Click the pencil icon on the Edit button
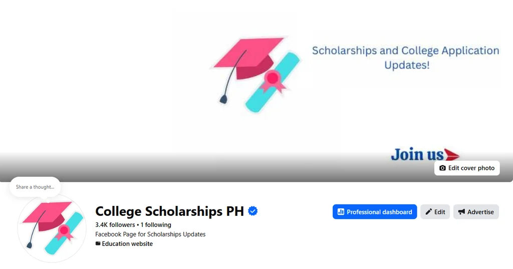 (429, 212)
